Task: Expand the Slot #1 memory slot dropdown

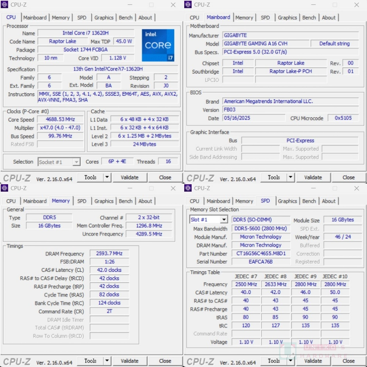Action: click(224, 220)
